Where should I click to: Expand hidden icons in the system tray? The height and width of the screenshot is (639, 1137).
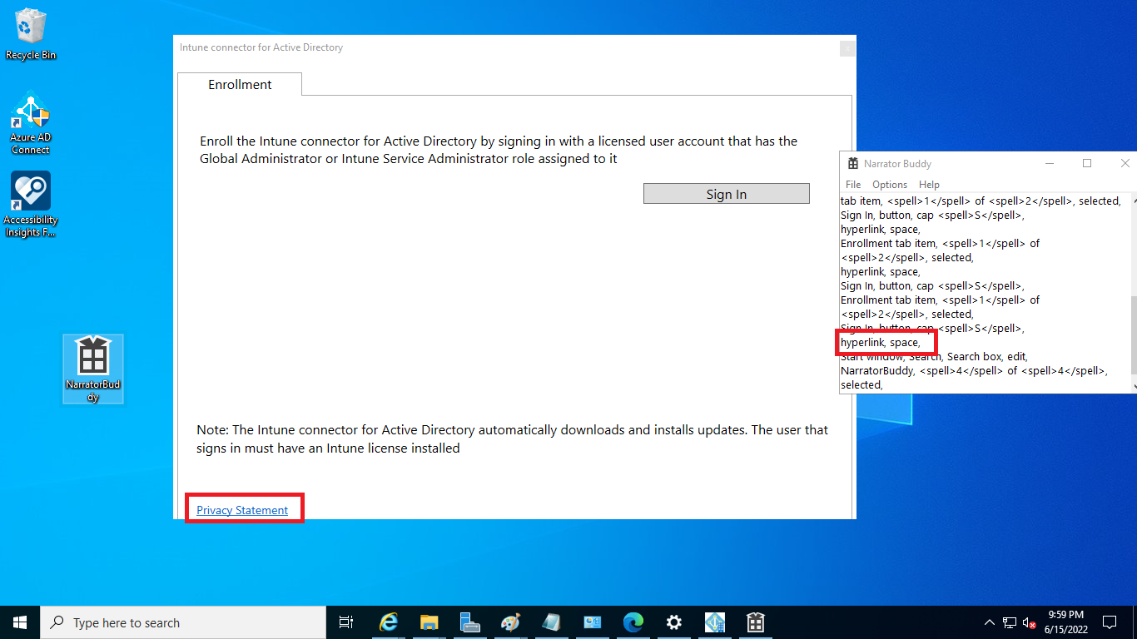pyautogui.click(x=989, y=622)
